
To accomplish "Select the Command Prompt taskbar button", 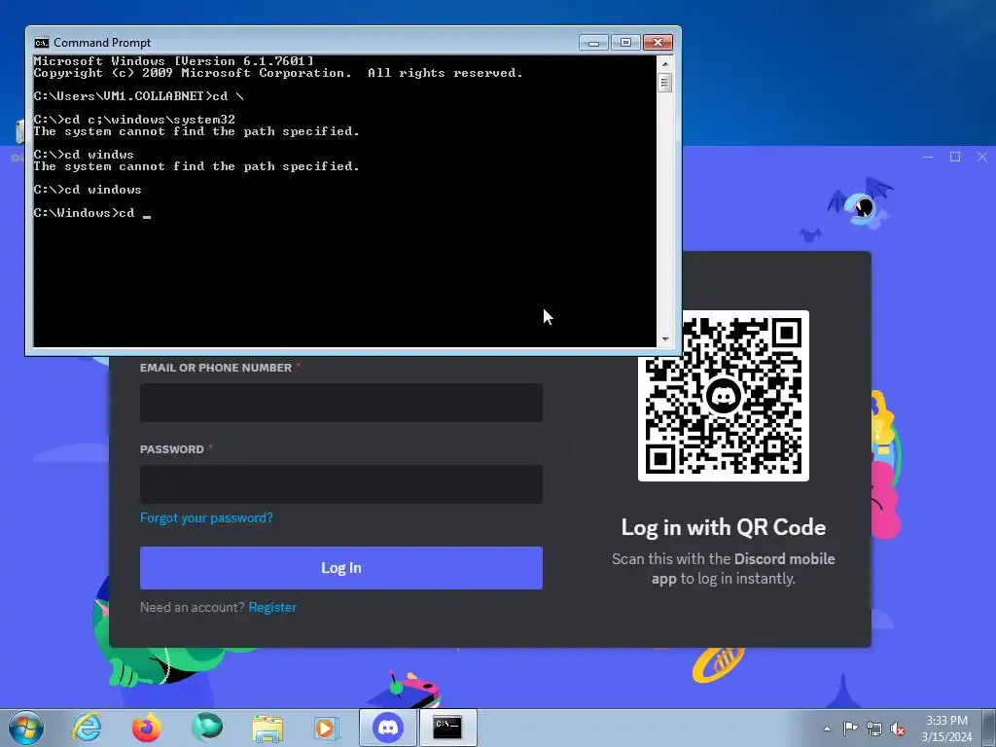I will click(447, 728).
